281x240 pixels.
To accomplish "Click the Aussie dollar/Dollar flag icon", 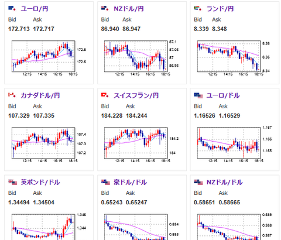I will pyautogui.click(x=105, y=182).
